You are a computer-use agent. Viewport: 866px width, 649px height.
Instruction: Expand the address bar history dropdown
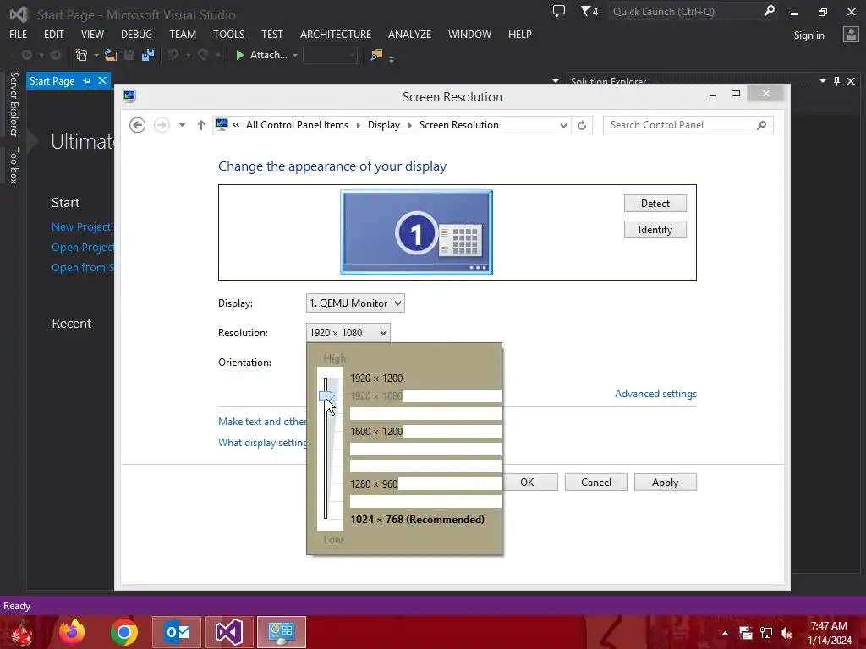point(563,125)
